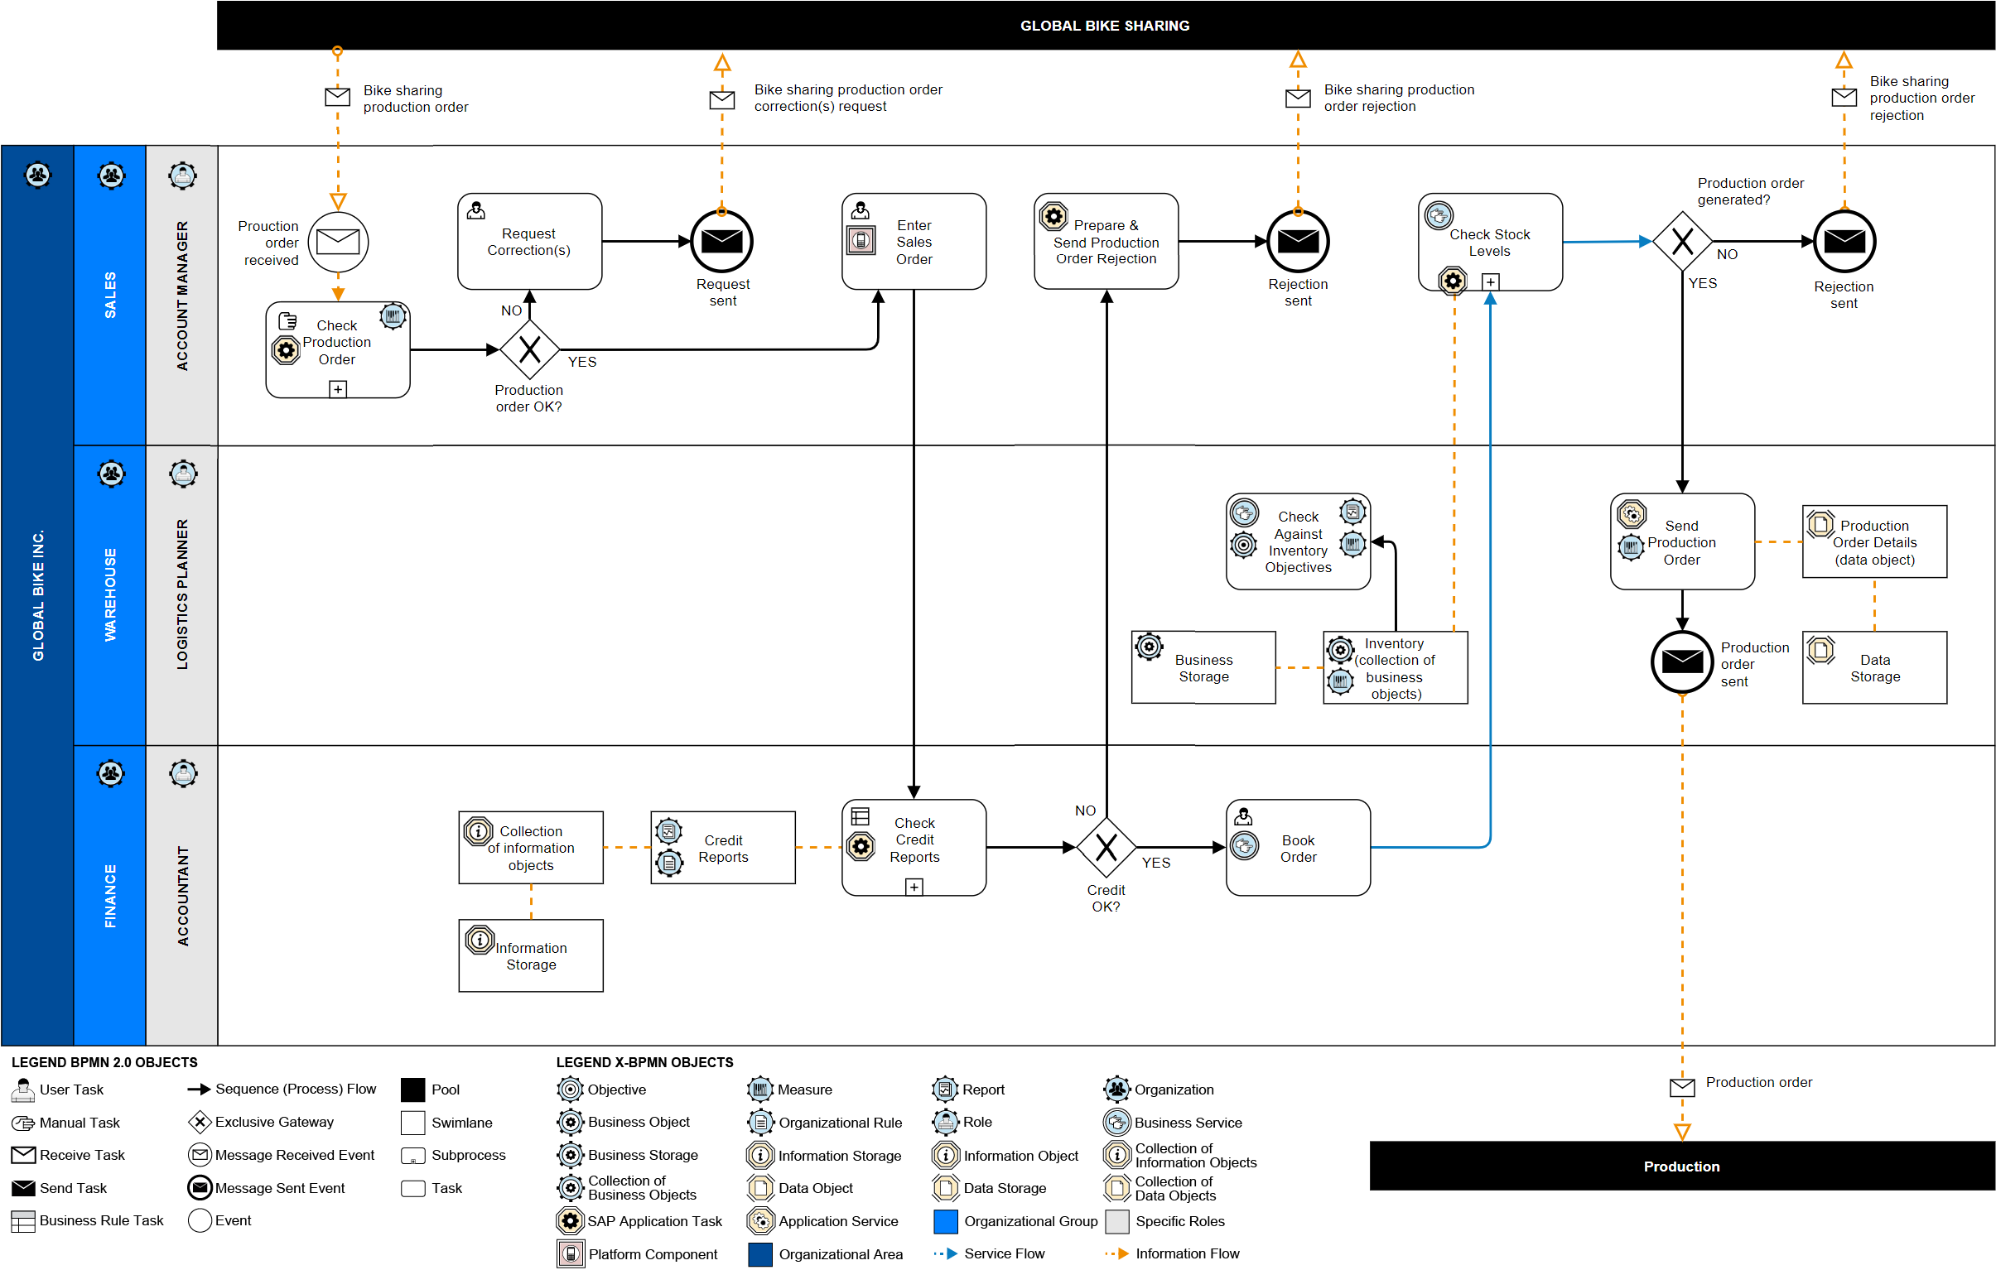Screen dimensions: 1996x1270
Task: Click the data object icon in Production Order Details
Action: pos(1821,524)
